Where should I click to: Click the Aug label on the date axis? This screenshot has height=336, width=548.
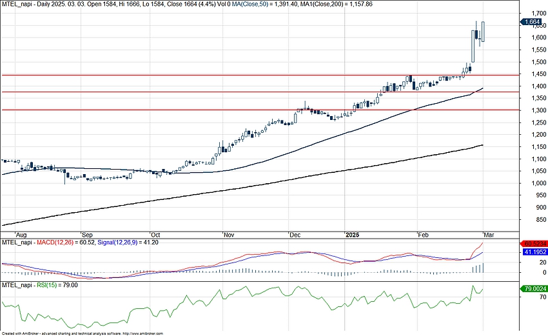point(21,235)
